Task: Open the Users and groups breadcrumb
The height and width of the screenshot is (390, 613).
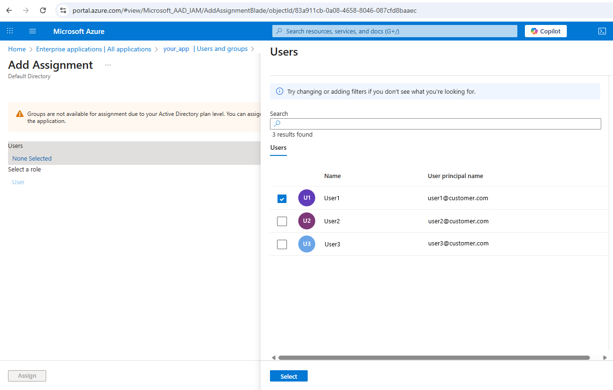Action: tap(222, 49)
